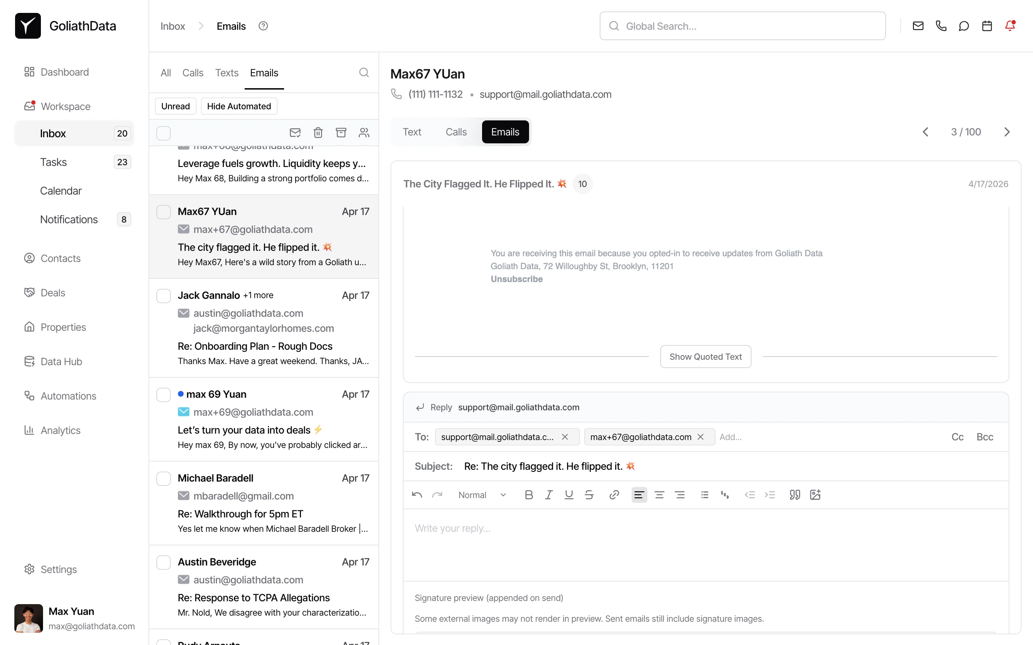Open the calendar icon in the top bar
Image resolution: width=1033 pixels, height=645 pixels.
pyautogui.click(x=986, y=25)
